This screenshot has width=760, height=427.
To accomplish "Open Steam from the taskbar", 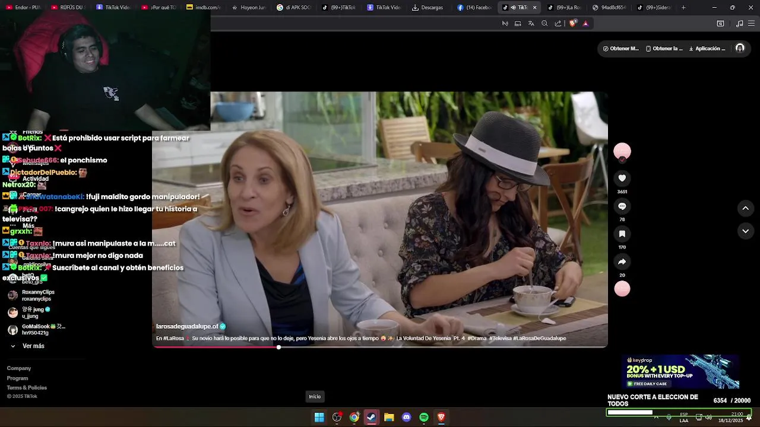I will (371, 418).
